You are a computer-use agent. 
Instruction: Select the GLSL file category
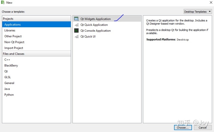click(37, 77)
